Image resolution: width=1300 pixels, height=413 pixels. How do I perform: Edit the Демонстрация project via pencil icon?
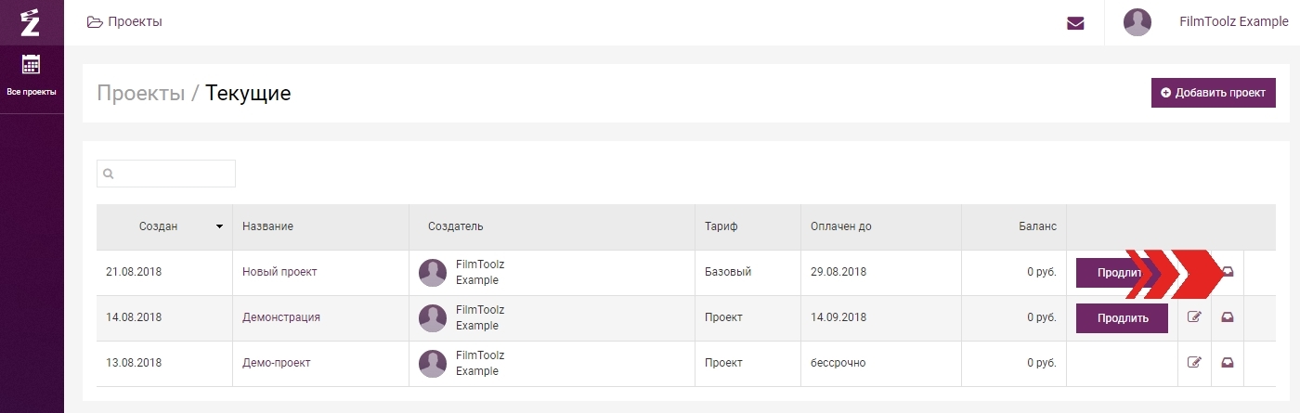tap(1194, 317)
